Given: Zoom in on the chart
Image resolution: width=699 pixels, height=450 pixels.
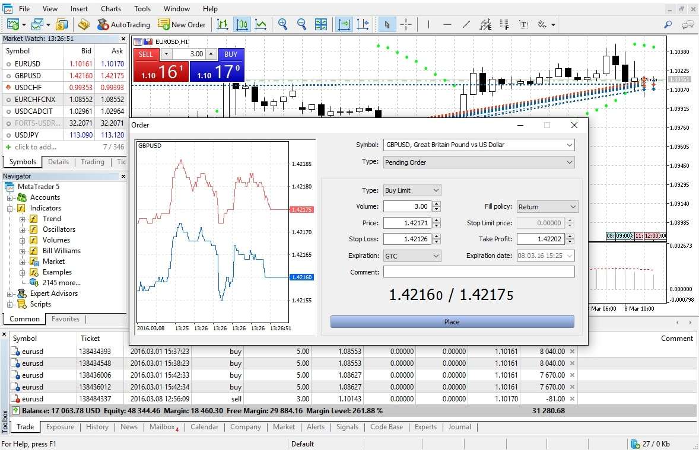Looking at the screenshot, I should point(282,24).
